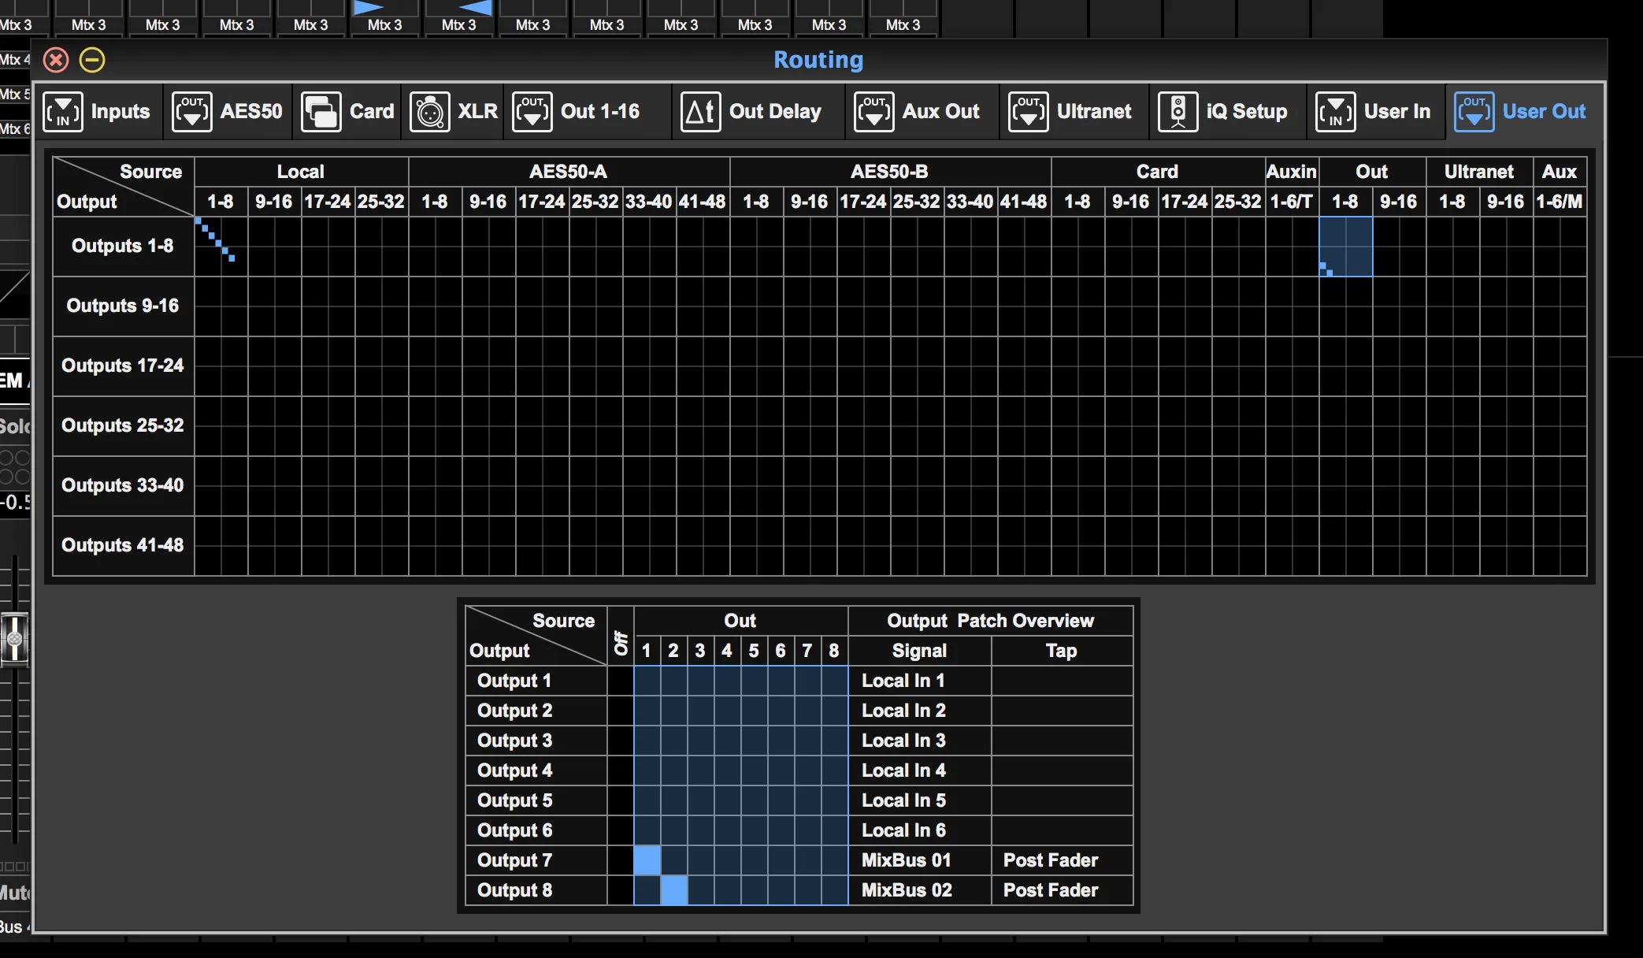The width and height of the screenshot is (1643, 958).
Task: Toggle Output 8 to Out 2 cell
Action: [674, 890]
